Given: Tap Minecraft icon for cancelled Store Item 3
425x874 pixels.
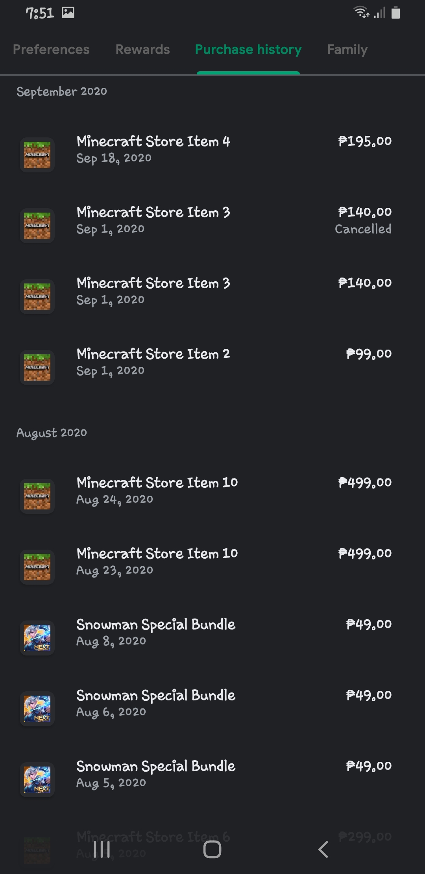Looking at the screenshot, I should point(37,226).
